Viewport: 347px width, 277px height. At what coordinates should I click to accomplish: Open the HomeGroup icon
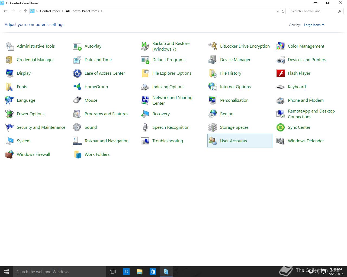click(77, 87)
